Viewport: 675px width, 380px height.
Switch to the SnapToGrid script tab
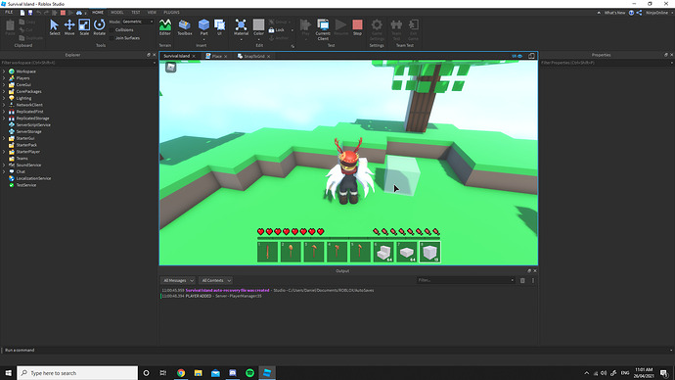pyautogui.click(x=254, y=56)
